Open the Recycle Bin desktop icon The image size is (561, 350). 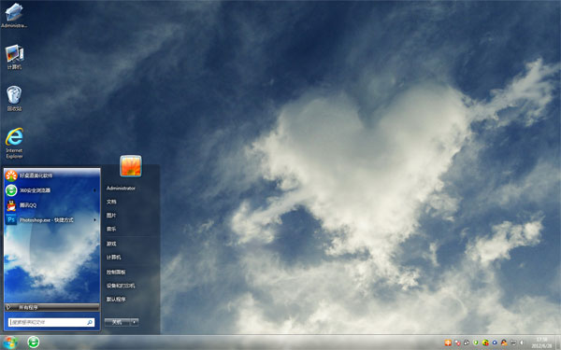(x=14, y=98)
